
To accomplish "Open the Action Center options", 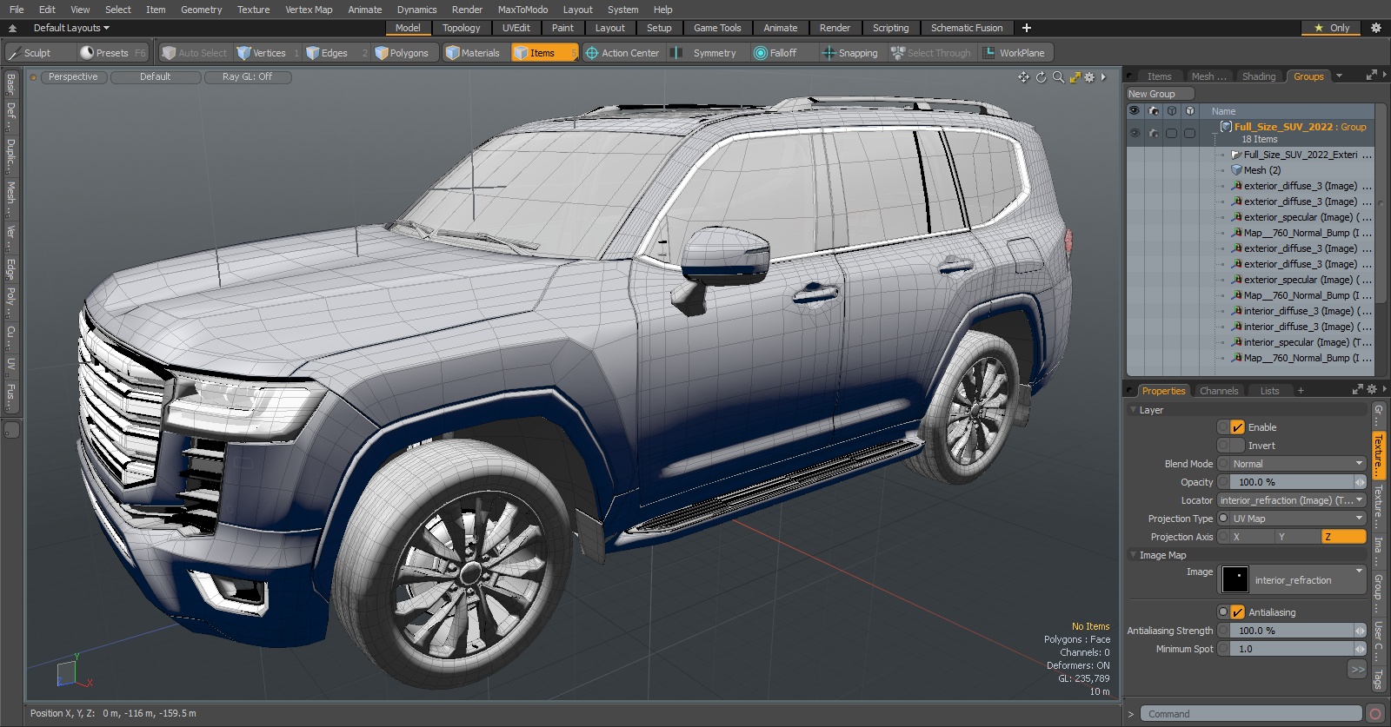I will (622, 53).
